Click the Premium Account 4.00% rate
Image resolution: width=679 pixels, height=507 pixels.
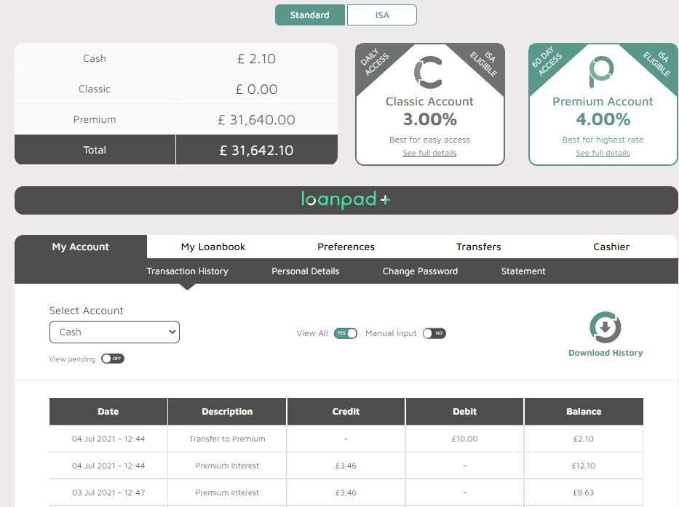pyautogui.click(x=603, y=119)
